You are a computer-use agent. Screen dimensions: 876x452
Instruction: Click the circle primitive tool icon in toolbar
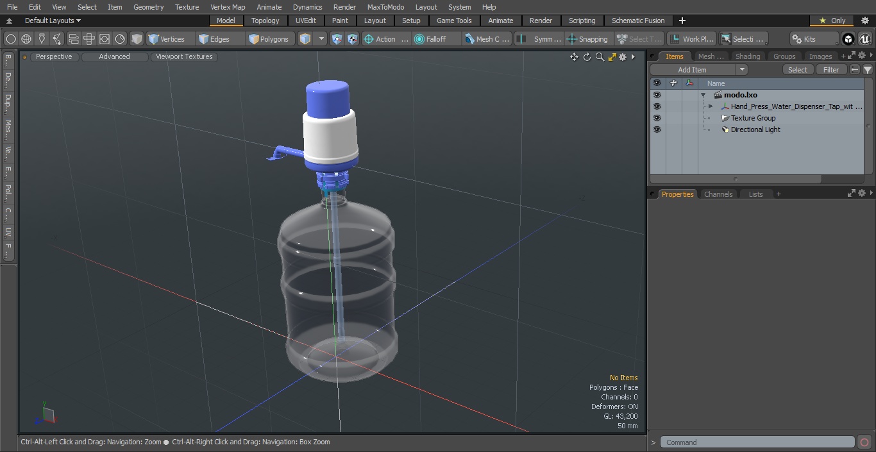coord(11,39)
